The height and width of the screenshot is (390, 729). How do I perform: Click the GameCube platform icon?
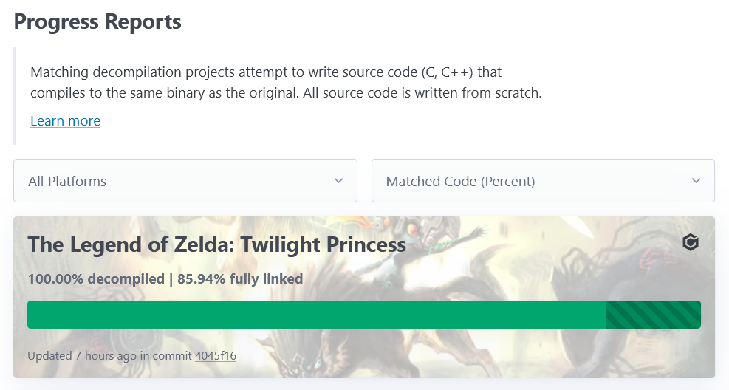point(690,242)
